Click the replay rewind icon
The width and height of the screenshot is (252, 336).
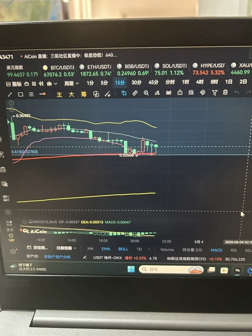click(x=41, y=84)
